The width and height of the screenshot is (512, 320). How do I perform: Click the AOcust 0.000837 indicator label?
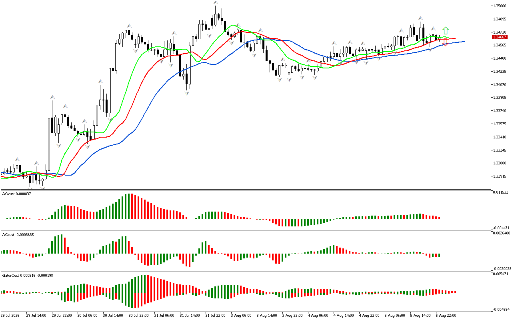[16, 194]
